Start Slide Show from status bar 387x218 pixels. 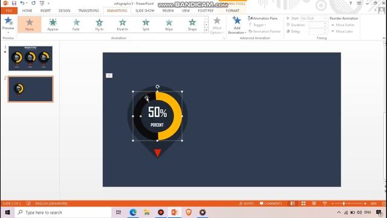click(325, 203)
